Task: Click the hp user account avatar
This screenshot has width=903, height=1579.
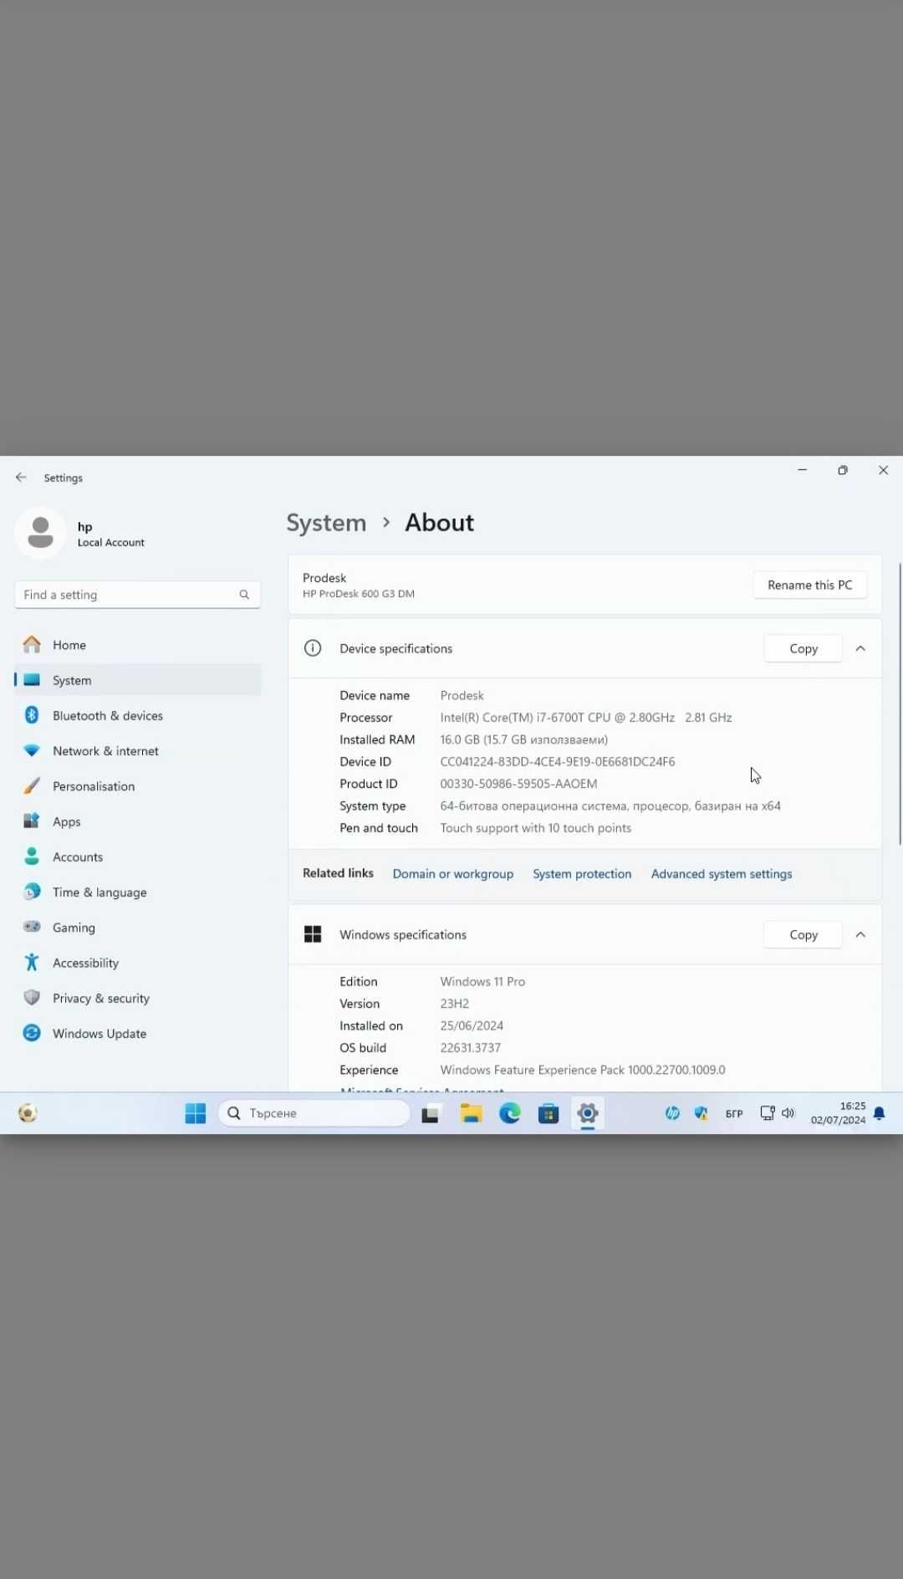Action: (x=40, y=533)
